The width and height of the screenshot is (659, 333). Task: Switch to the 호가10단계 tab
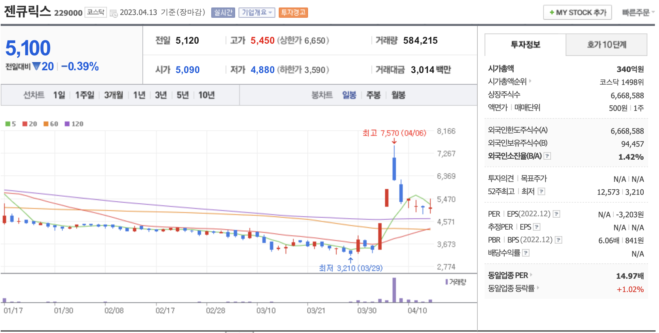606,45
